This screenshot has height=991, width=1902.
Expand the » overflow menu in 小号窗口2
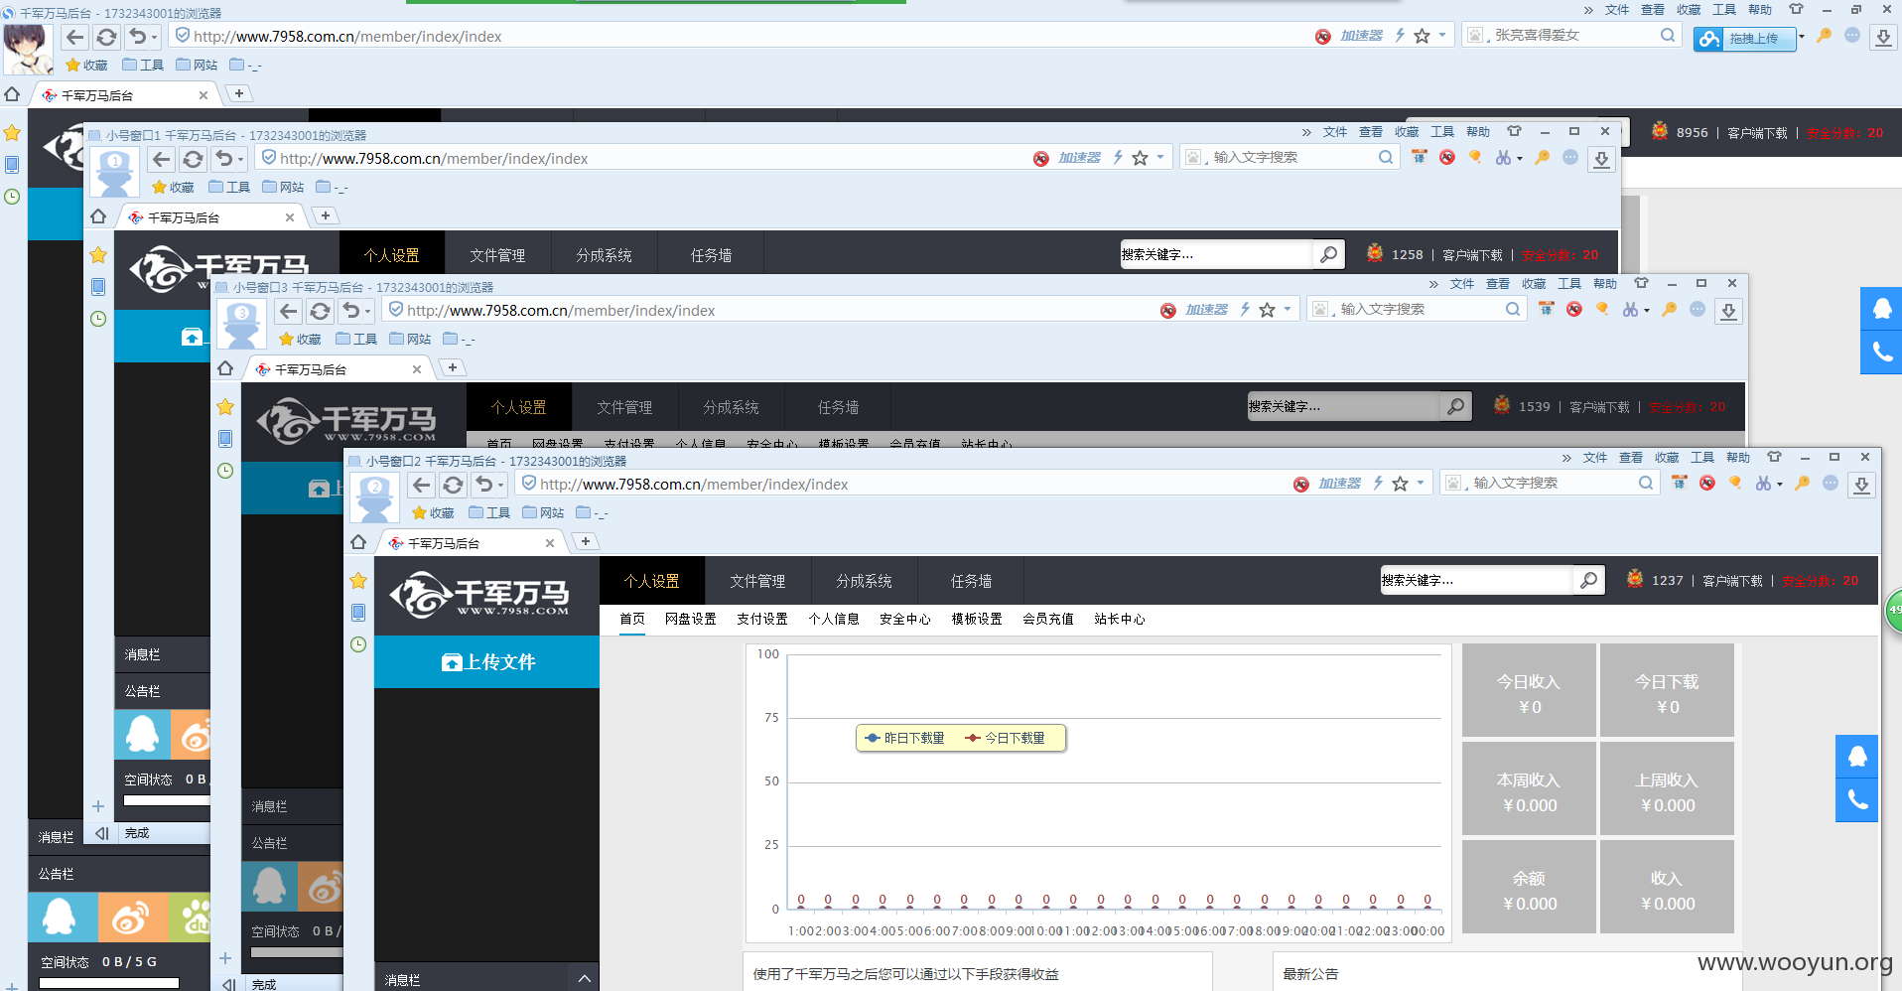point(1566,458)
